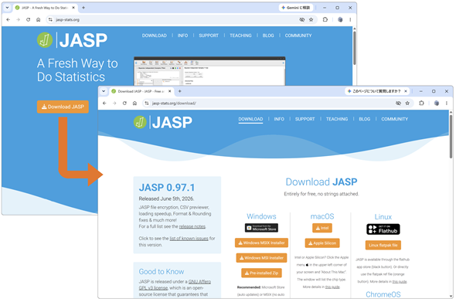
Task: Download the Windows MSI Installer
Action: (x=261, y=258)
